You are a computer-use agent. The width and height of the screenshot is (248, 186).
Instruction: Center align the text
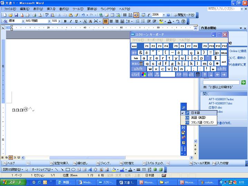[111, 21]
